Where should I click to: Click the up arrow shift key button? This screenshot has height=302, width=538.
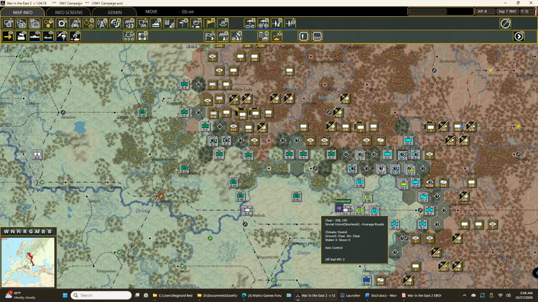point(304,36)
